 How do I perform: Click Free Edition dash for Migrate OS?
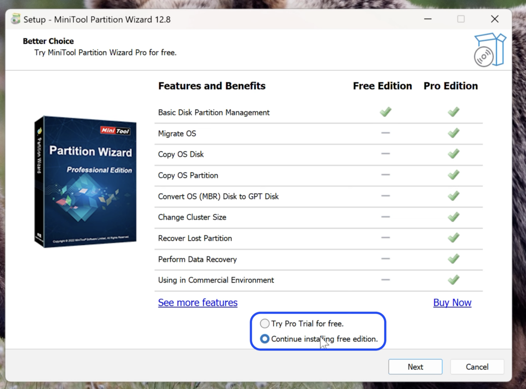385,133
